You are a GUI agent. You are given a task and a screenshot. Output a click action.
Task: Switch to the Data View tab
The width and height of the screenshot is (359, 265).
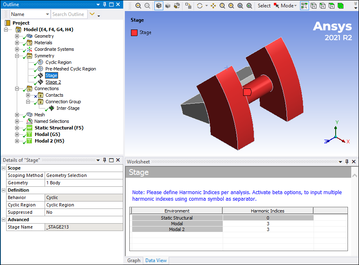[156, 260]
